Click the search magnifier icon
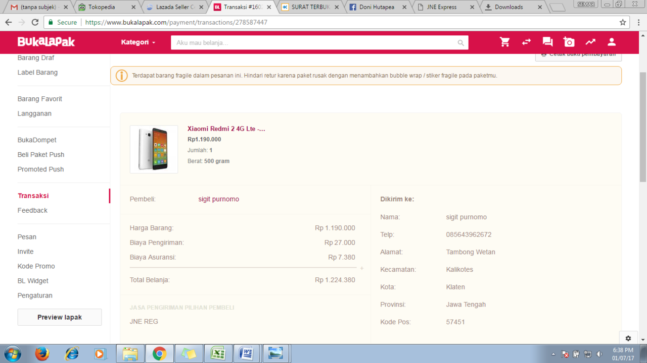This screenshot has width=647, height=363. [x=460, y=43]
